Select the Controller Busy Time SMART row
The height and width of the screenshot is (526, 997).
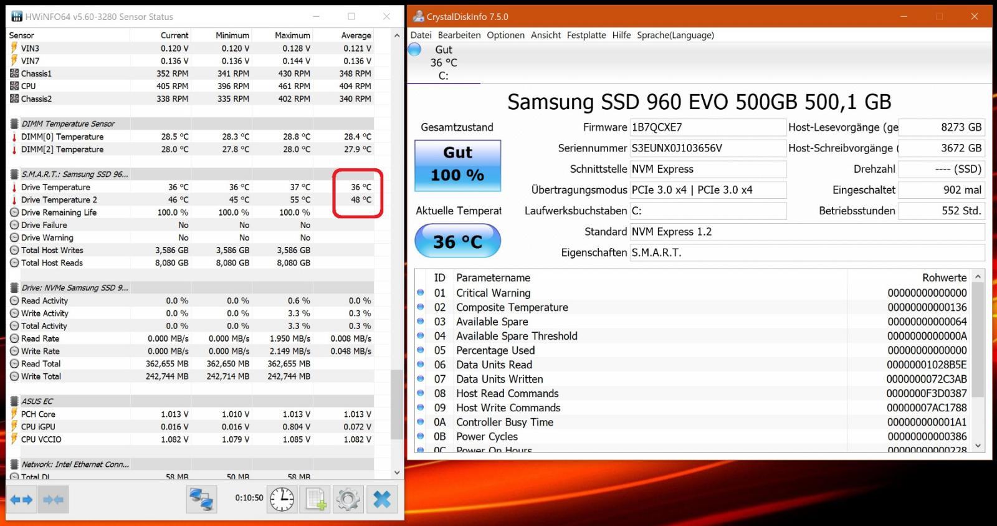click(693, 422)
